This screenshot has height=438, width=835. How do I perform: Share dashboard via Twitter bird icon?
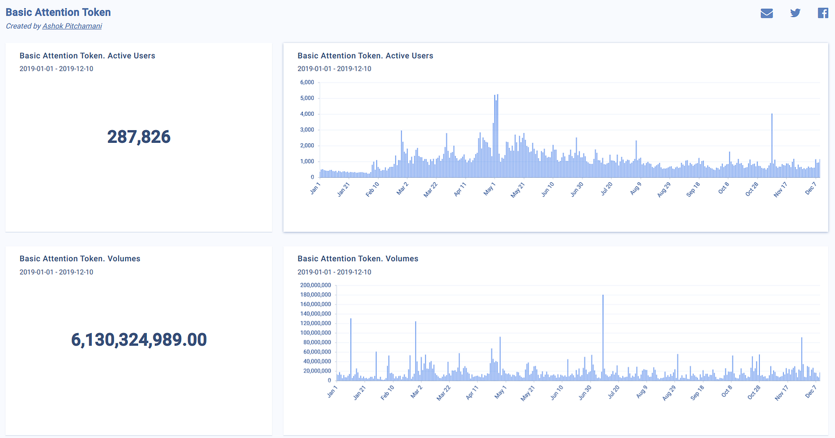tap(795, 13)
